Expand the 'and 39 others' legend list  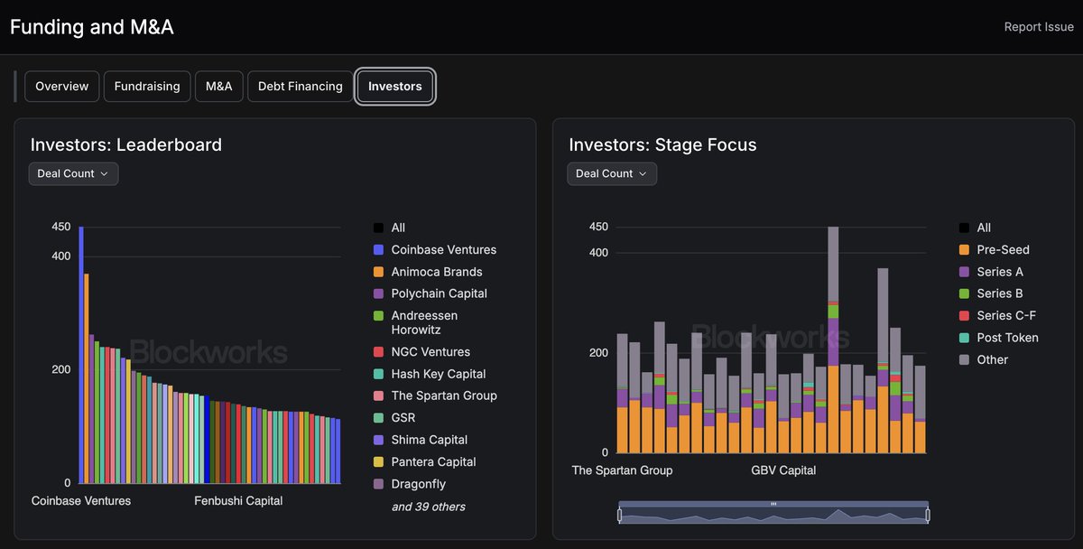429,507
